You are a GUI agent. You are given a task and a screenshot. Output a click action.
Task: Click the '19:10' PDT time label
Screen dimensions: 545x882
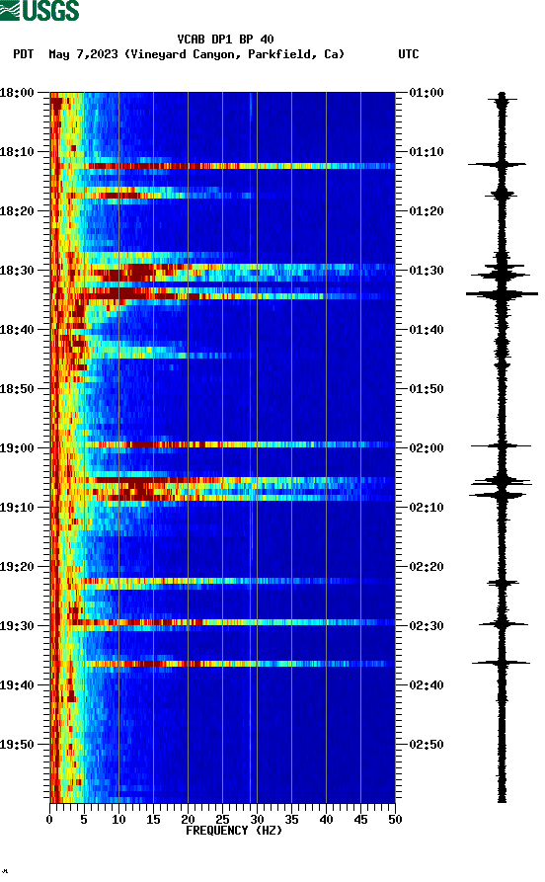point(17,508)
